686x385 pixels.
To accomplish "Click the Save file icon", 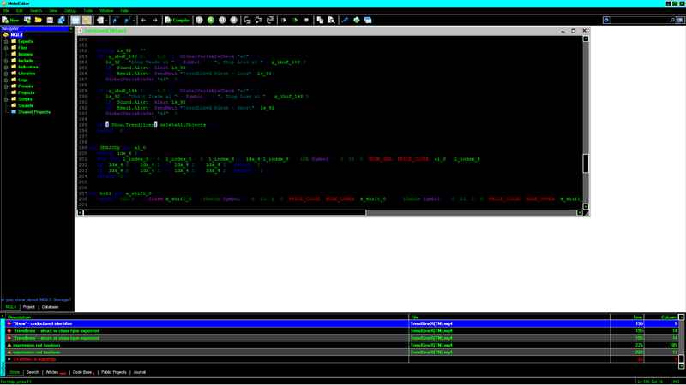I will point(51,20).
